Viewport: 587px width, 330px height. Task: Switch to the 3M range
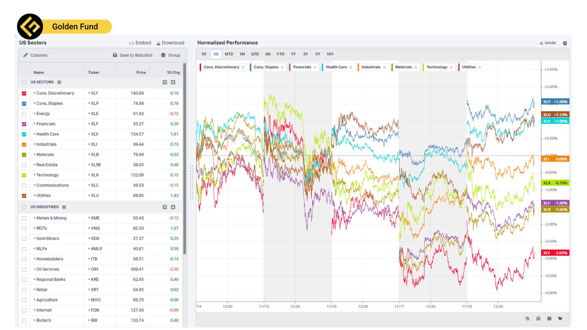(268, 54)
